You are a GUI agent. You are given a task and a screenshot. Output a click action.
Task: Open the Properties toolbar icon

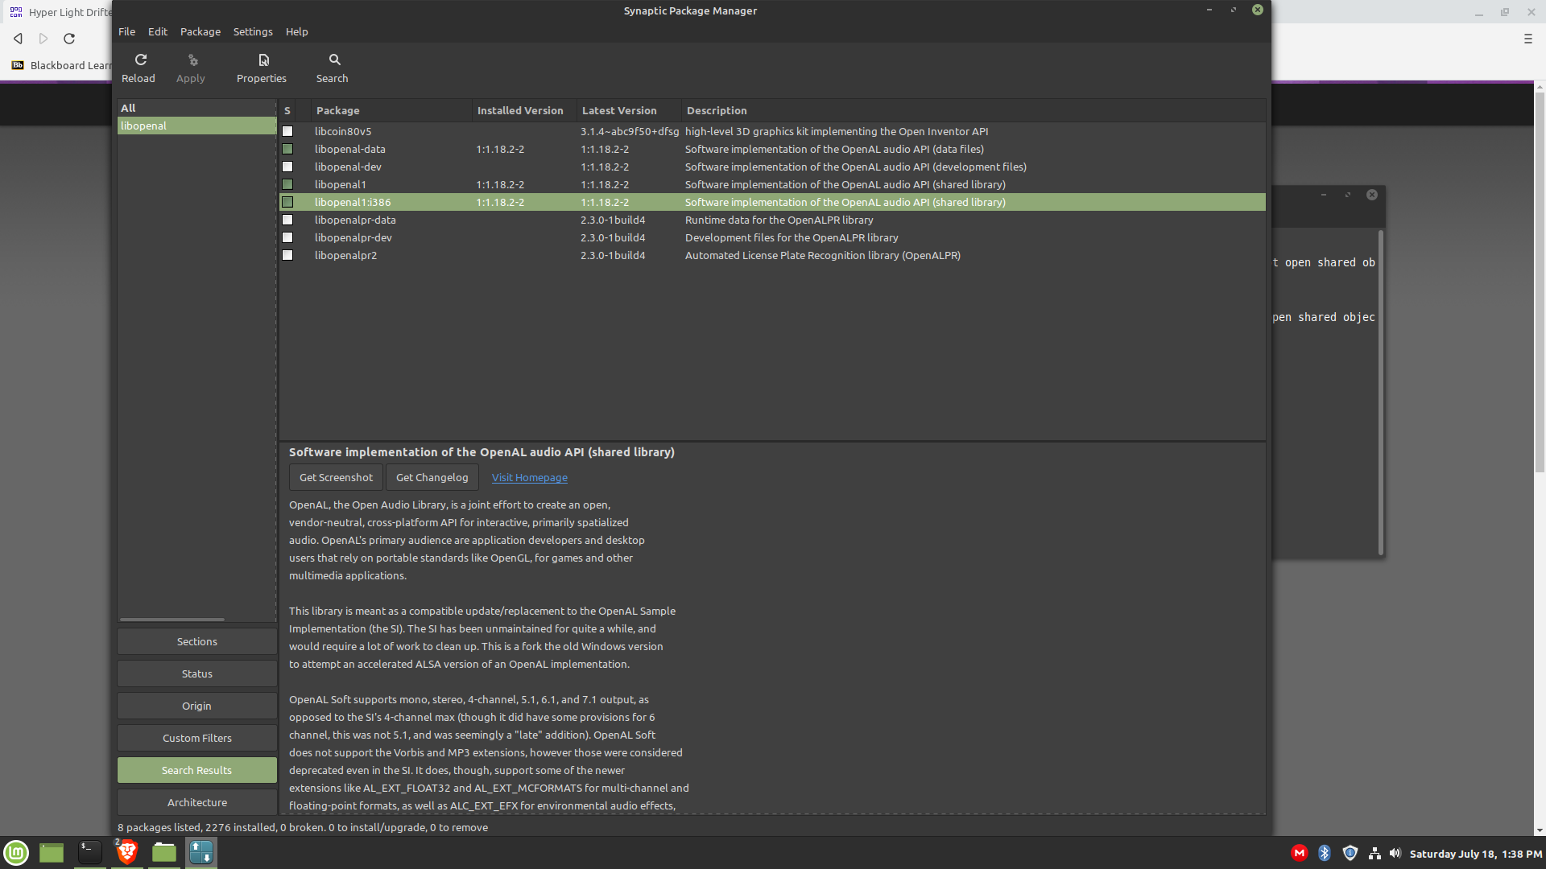263,60
